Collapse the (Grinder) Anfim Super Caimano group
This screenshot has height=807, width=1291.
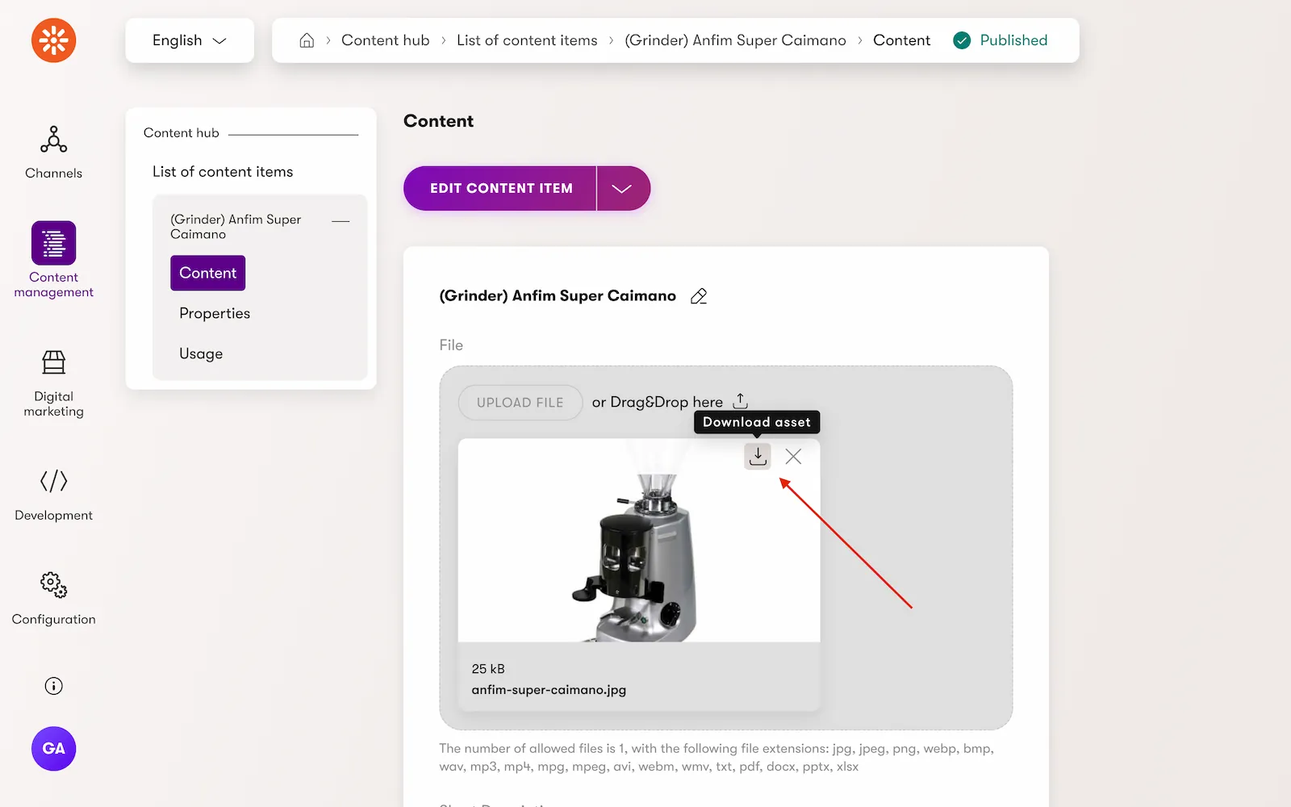click(341, 221)
